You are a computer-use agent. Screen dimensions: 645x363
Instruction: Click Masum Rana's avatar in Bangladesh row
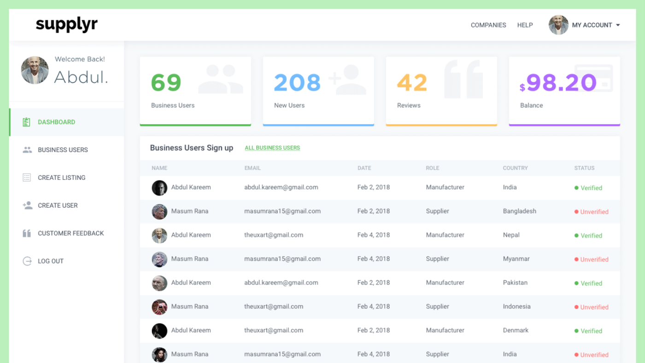tap(159, 212)
